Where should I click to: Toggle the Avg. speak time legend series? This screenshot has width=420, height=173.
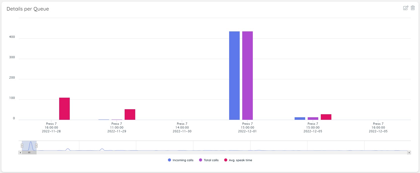pos(238,160)
